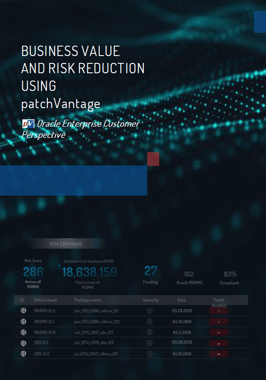The height and width of the screenshot is (380, 266).
Task: Click the date 03.29.2018
Action: (x=182, y=342)
